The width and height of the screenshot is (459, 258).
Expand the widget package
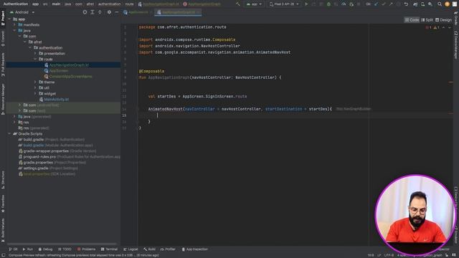pyautogui.click(x=35, y=94)
